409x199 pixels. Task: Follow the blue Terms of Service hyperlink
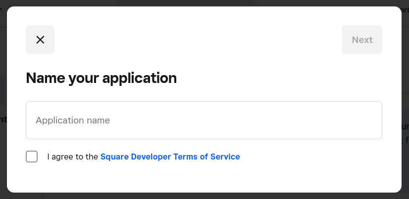170,157
